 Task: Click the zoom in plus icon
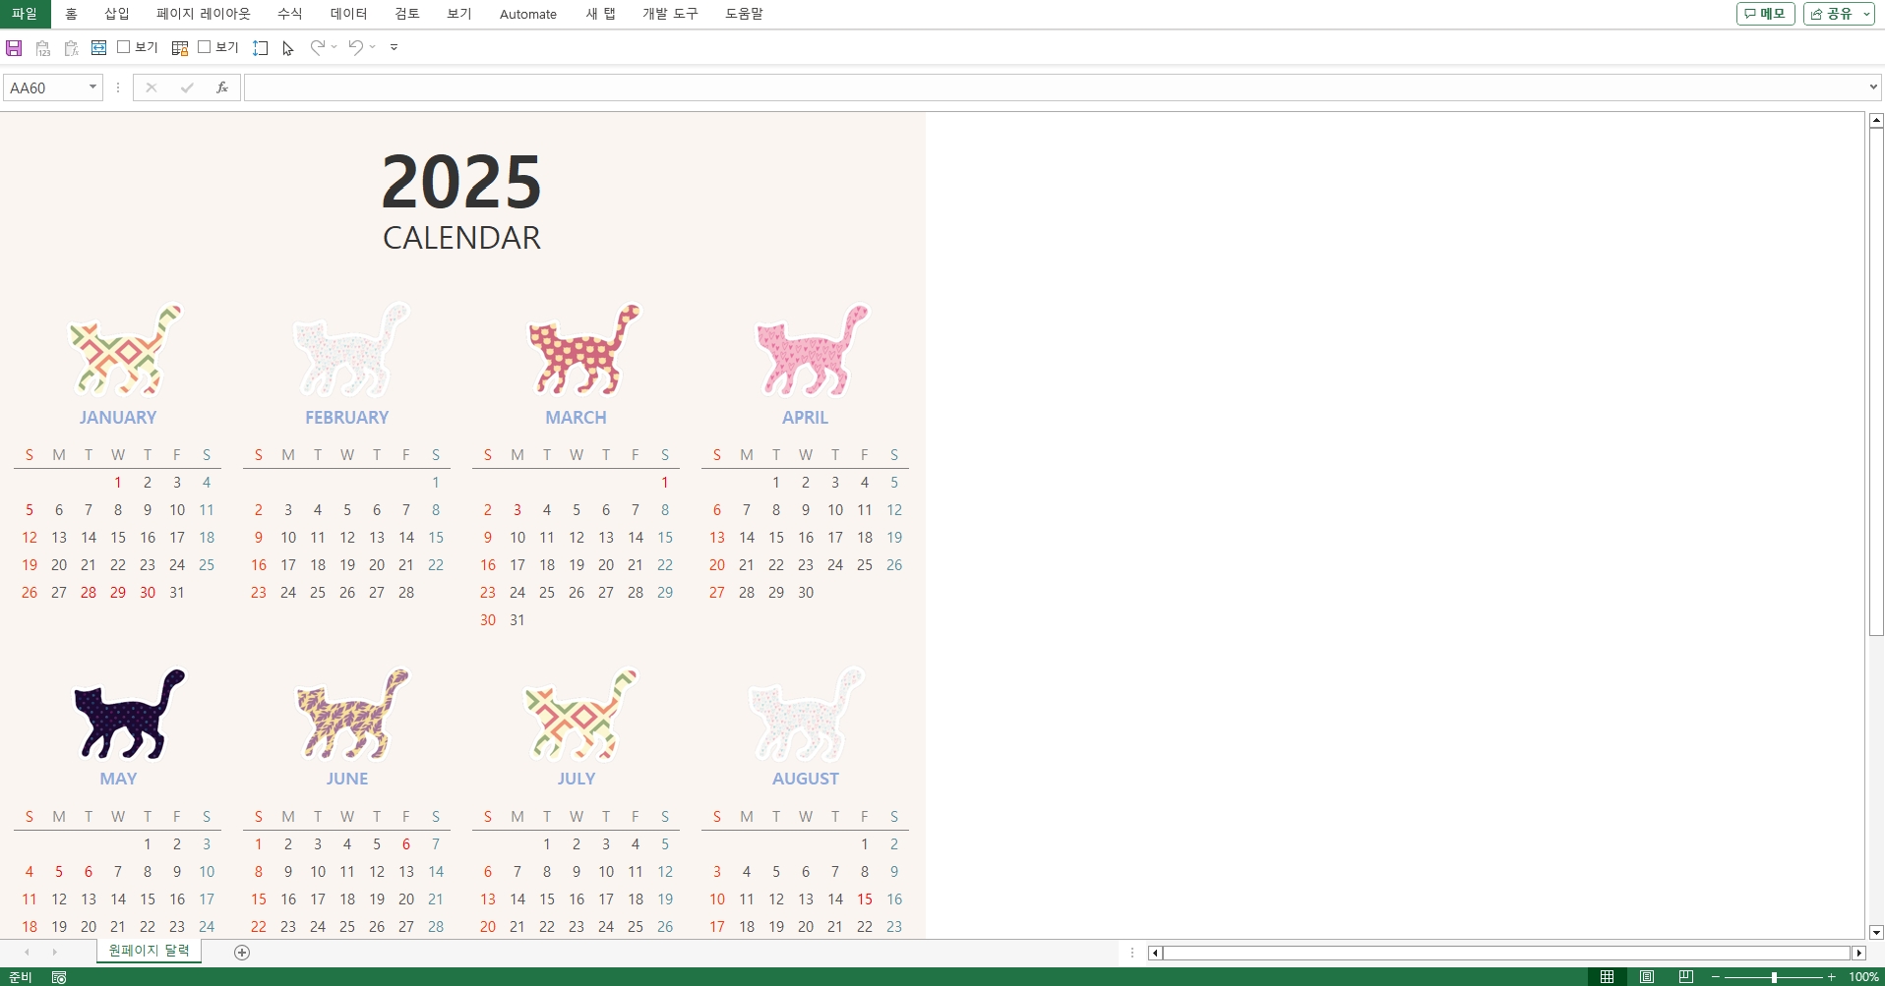[x=1831, y=977]
